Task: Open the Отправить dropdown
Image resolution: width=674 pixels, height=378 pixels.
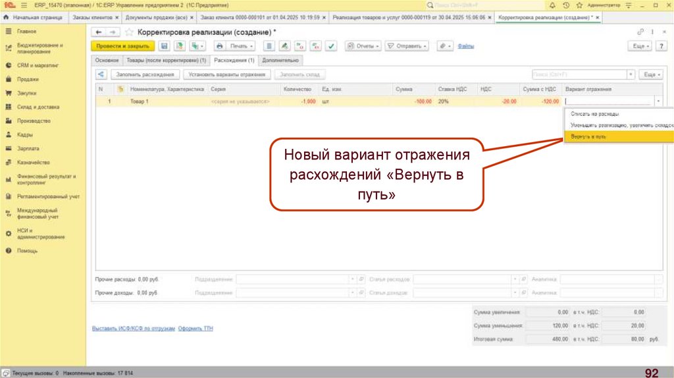Action: click(x=407, y=46)
